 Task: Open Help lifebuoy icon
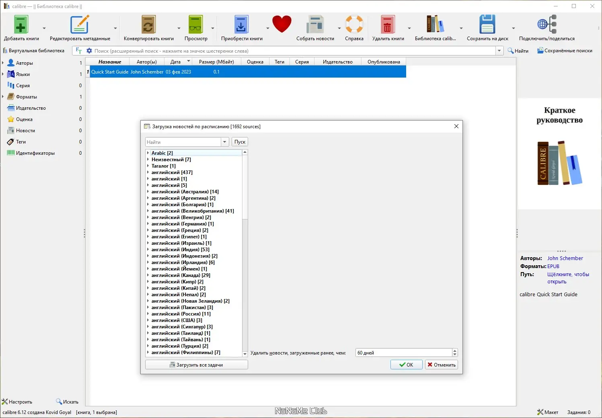[354, 25]
